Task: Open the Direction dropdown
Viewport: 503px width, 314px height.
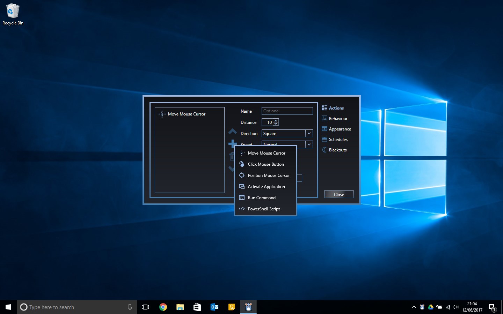Action: [x=309, y=133]
